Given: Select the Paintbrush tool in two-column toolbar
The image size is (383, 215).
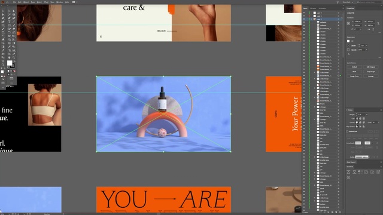Looking at the screenshot, I should click(14, 25).
